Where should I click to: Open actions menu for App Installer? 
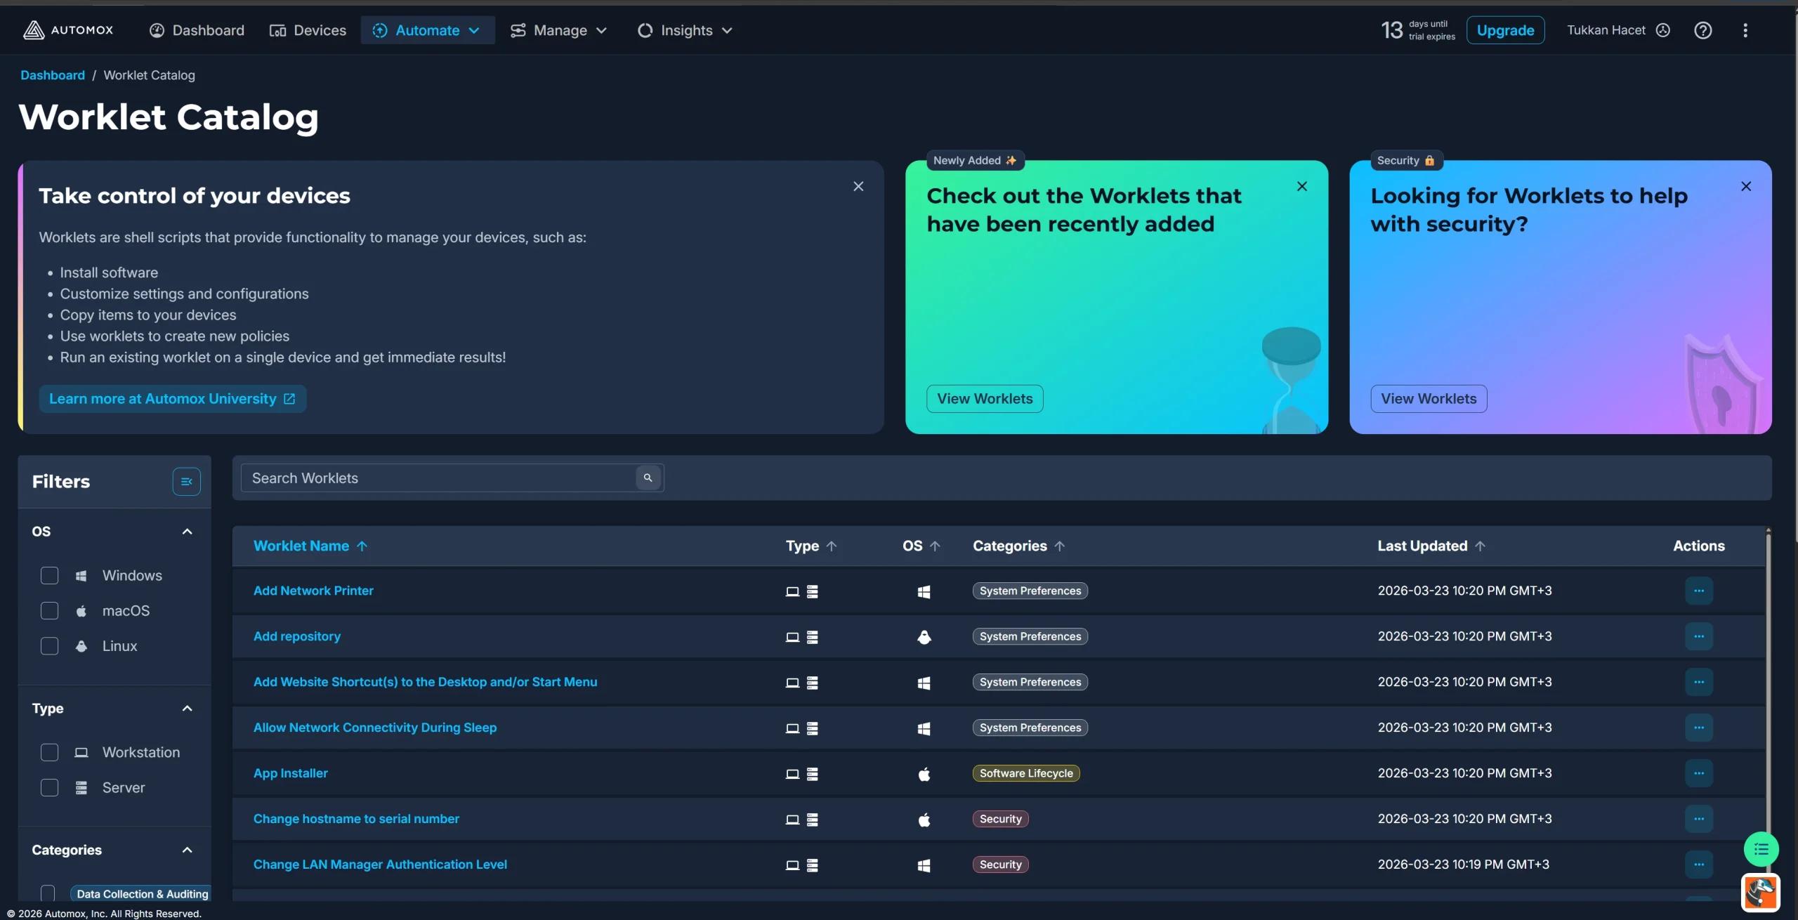click(x=1698, y=773)
